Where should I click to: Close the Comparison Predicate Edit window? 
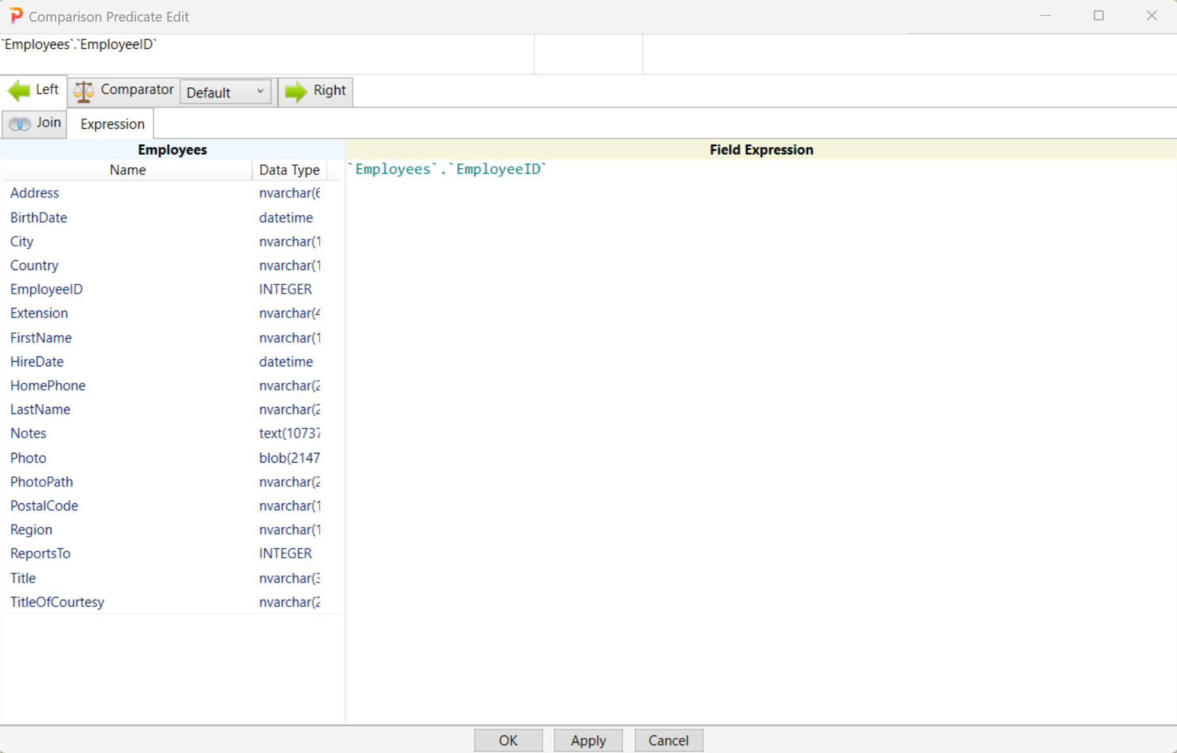click(x=1151, y=16)
